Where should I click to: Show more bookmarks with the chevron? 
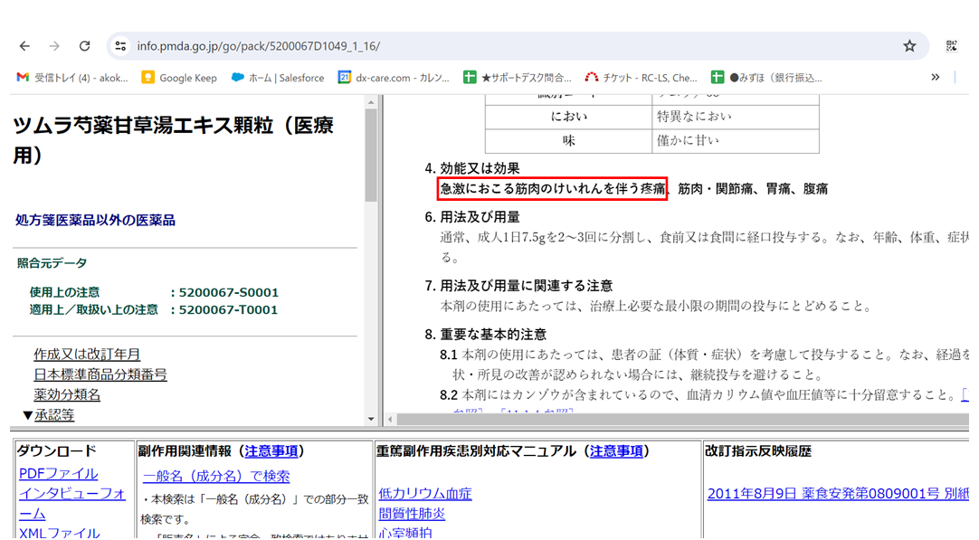pos(936,78)
